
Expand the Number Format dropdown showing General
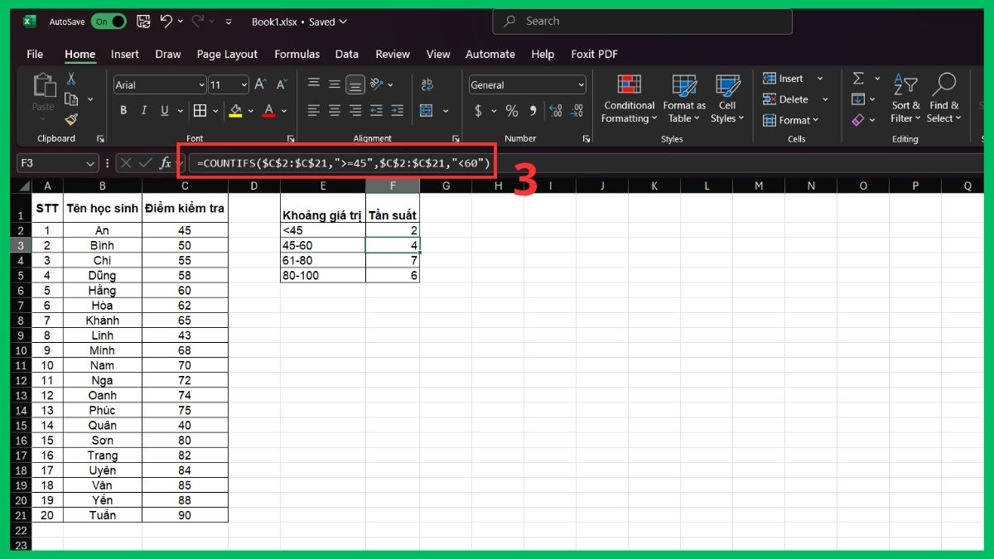(x=579, y=84)
